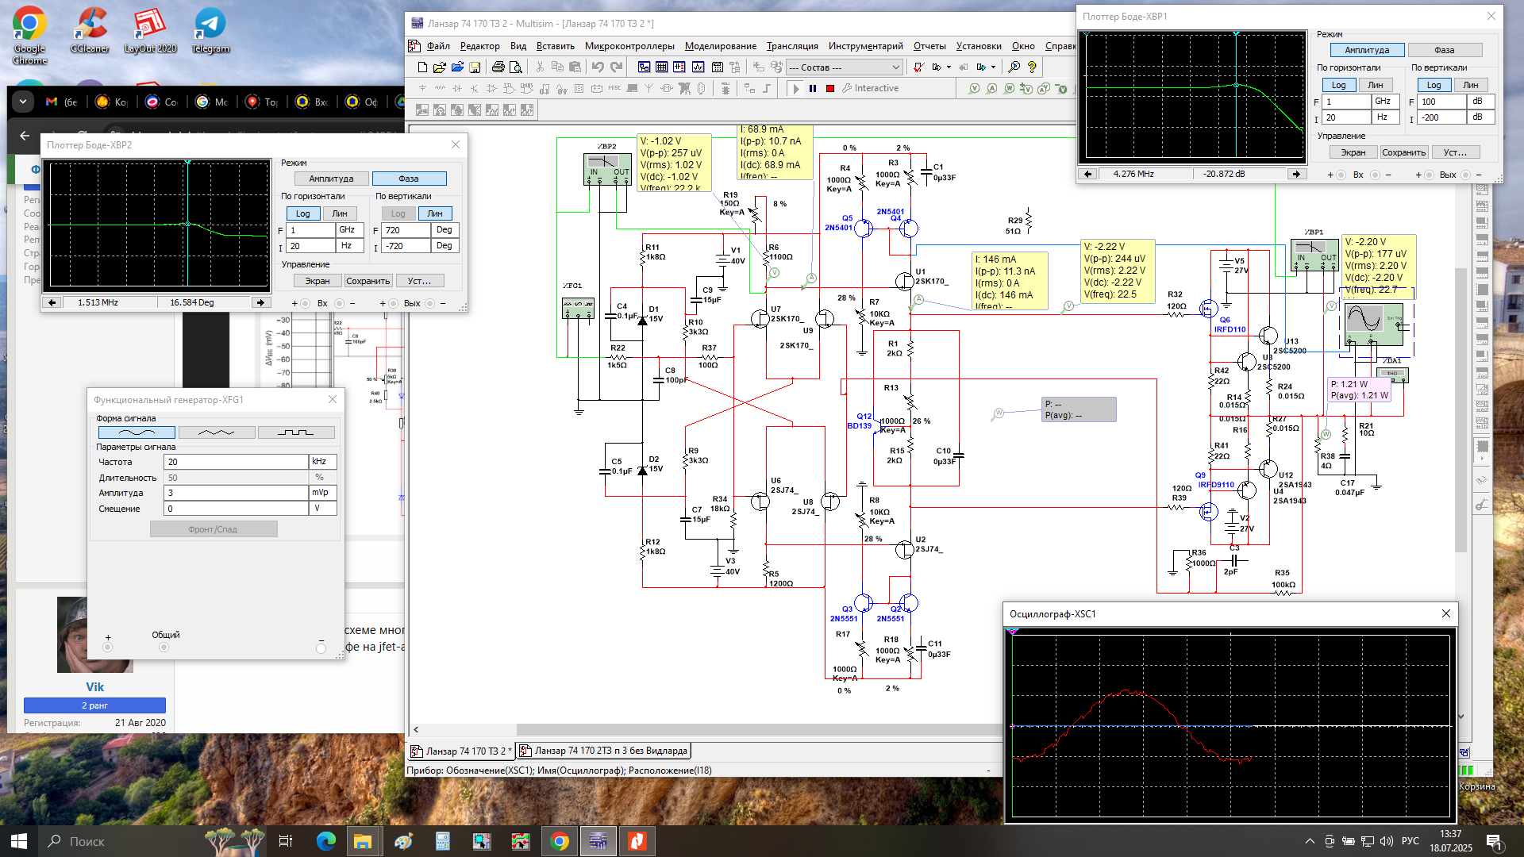Click the Частота input field
Viewport: 1524px width, 857px height.
236,462
